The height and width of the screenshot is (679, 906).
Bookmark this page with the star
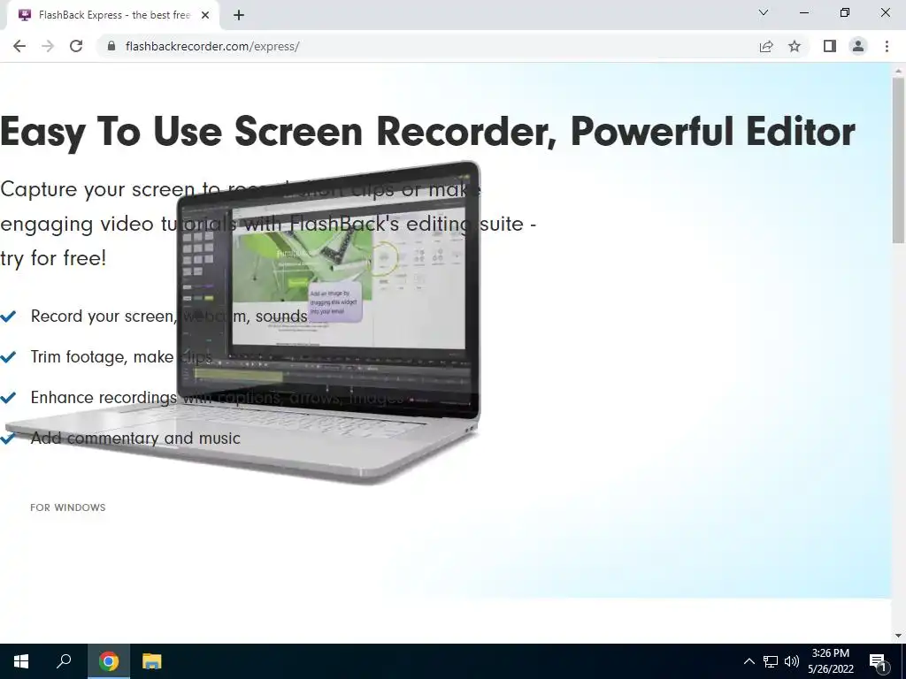(795, 46)
